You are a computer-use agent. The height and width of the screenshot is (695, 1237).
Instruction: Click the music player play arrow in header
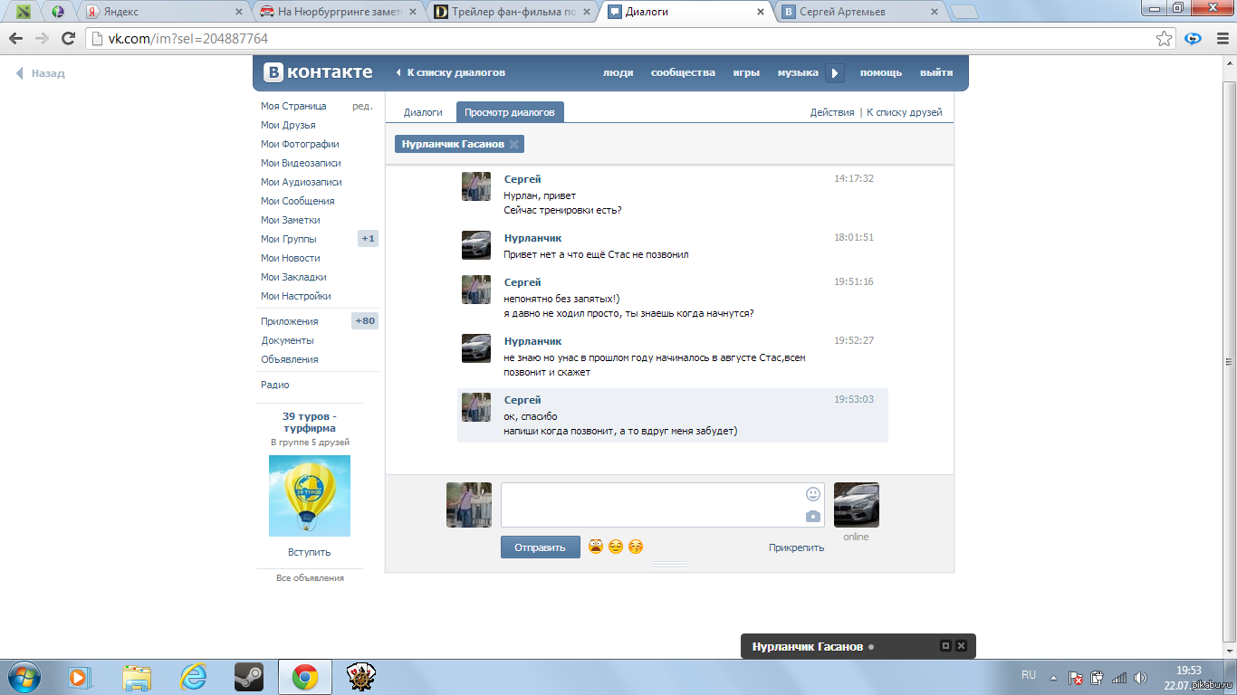(835, 73)
